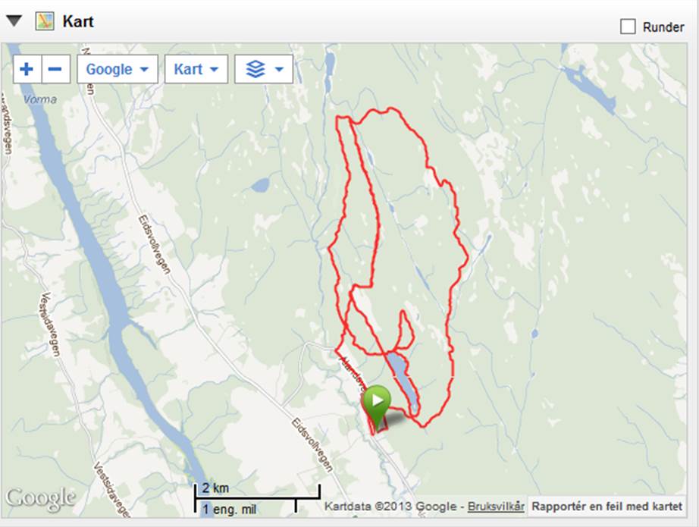
Task: Open the map layers stack icon
Action: [x=255, y=69]
